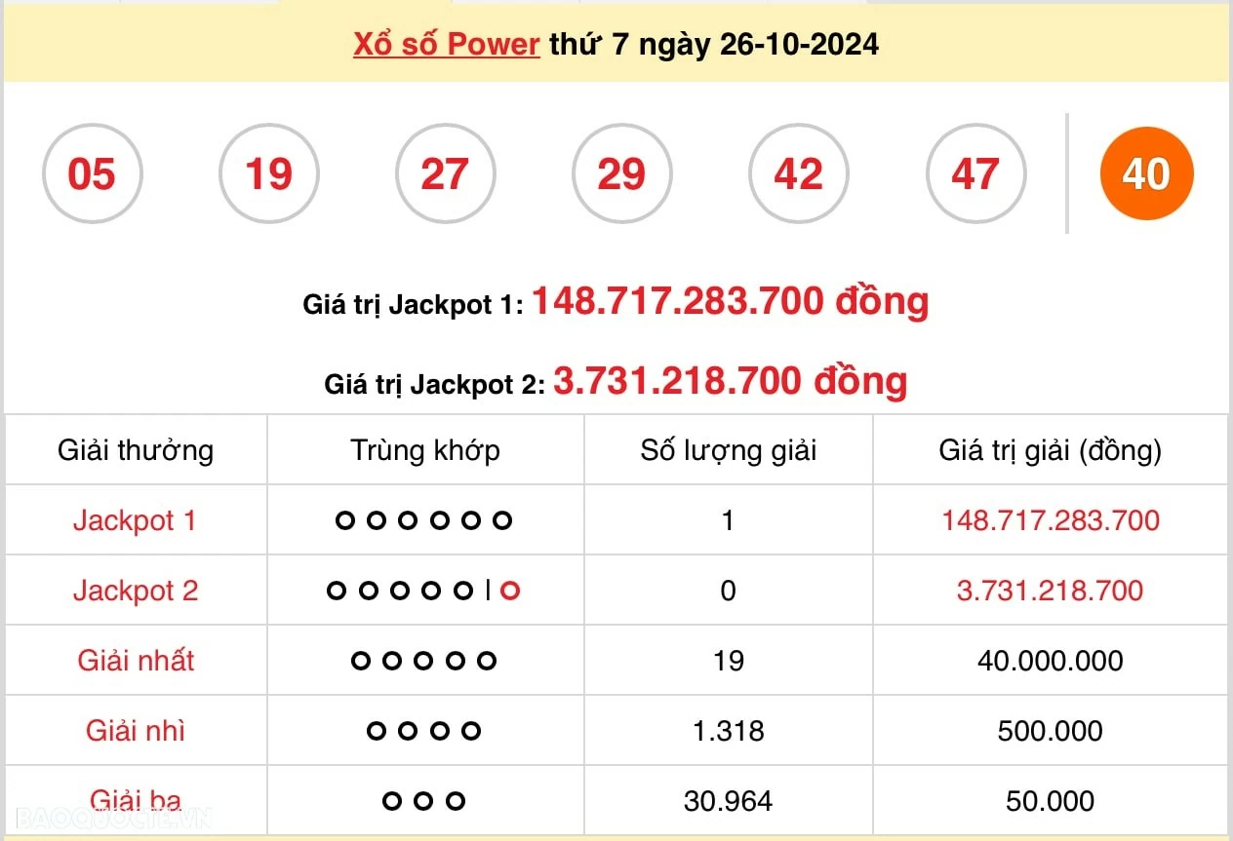
Task: Expand the Jackpot 1 prize row
Action: pyautogui.click(x=136, y=520)
